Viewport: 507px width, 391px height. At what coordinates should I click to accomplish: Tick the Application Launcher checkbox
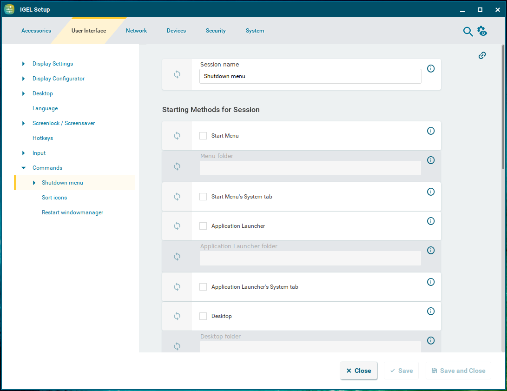[203, 226]
